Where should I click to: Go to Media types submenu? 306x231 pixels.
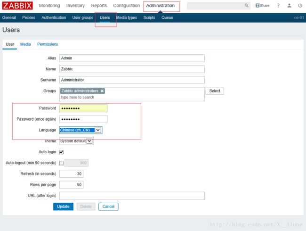click(127, 17)
